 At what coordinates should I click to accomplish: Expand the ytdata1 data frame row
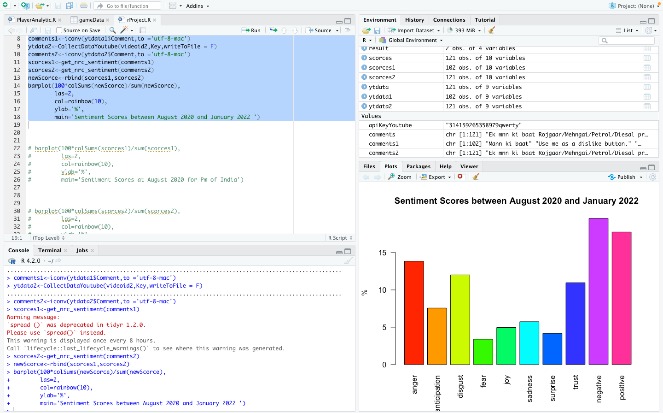pyautogui.click(x=364, y=97)
